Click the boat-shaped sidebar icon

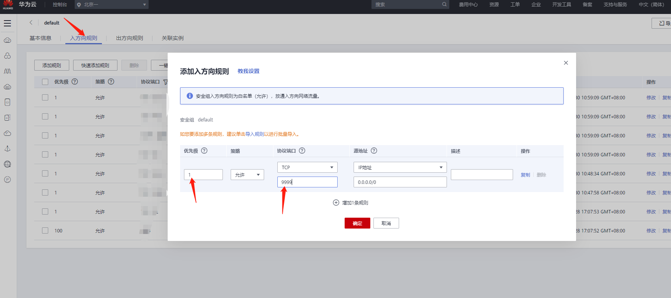pyautogui.click(x=7, y=149)
